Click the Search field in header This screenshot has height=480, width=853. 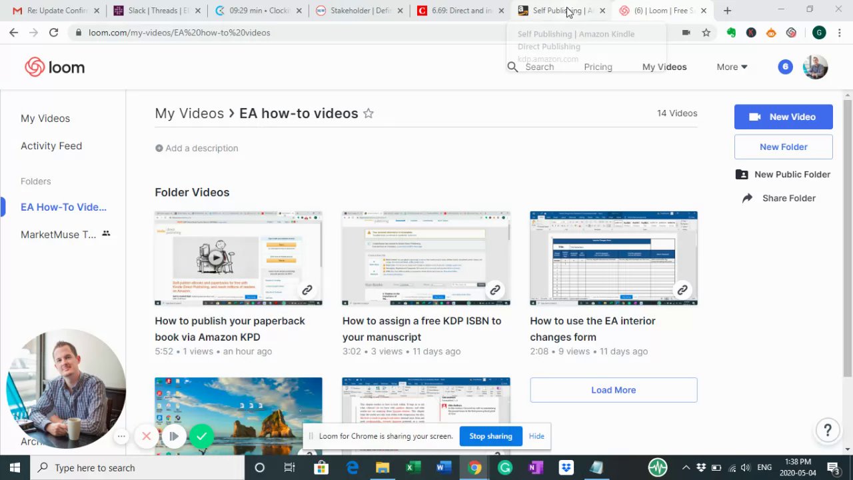539,67
